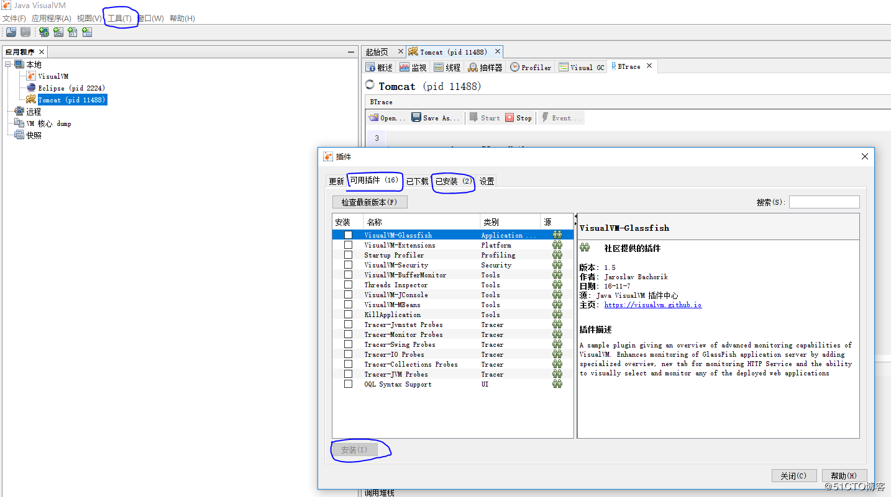Enable the VisualVM-Security plugin checkbox
The height and width of the screenshot is (497, 891).
pyautogui.click(x=348, y=265)
